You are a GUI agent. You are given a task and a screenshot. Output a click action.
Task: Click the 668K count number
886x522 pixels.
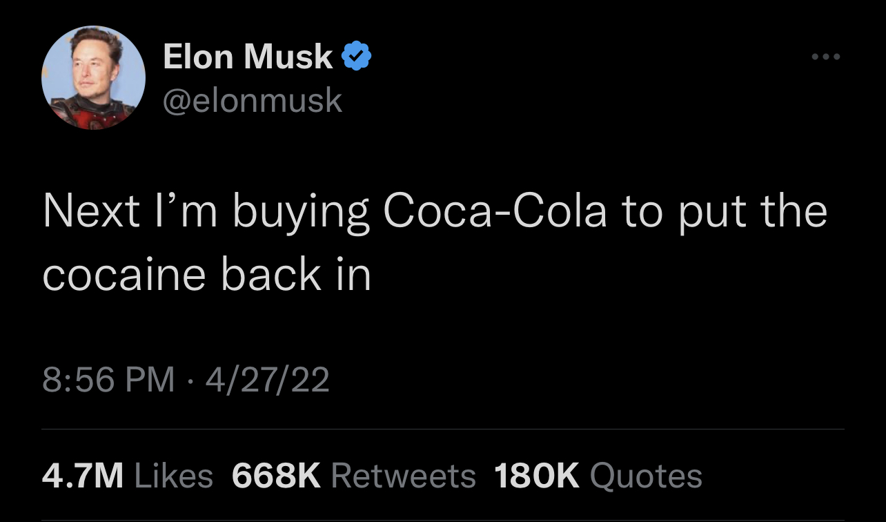[277, 476]
